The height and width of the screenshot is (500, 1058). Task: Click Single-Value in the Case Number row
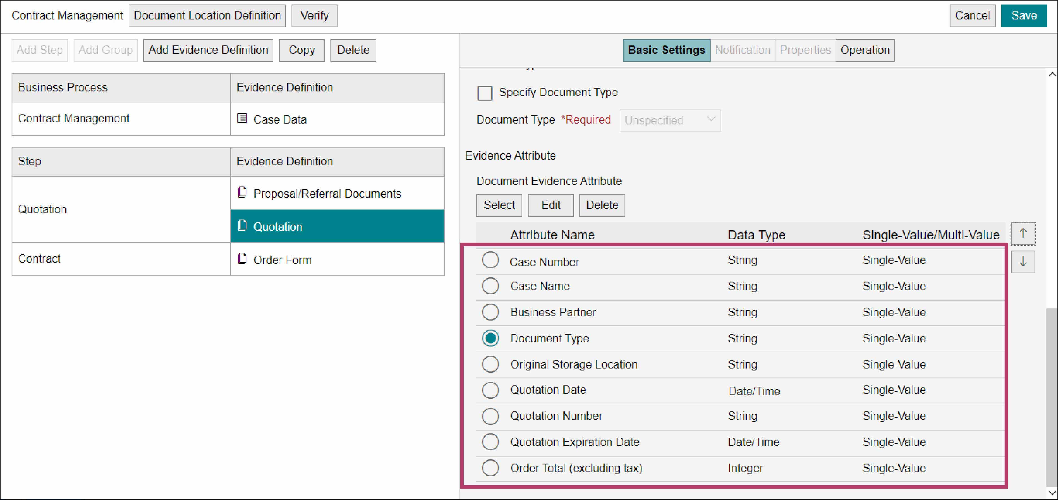(894, 260)
